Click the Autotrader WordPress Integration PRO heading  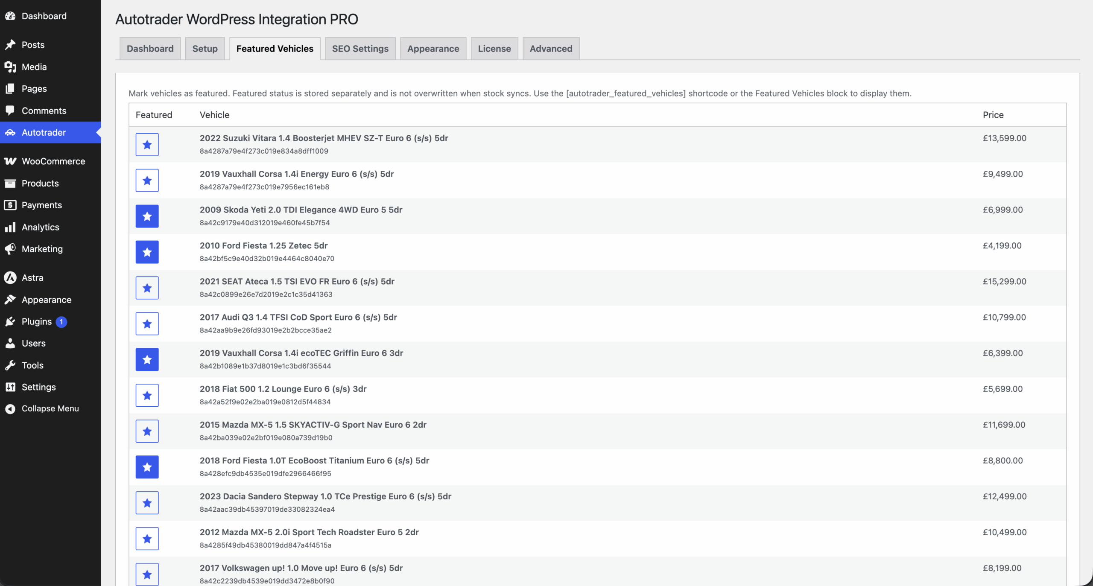pyautogui.click(x=237, y=19)
